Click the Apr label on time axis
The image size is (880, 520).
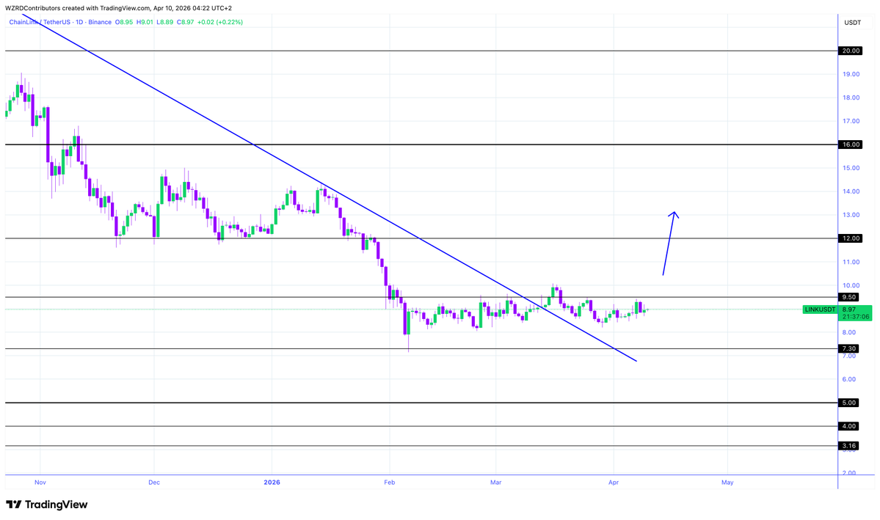(614, 483)
